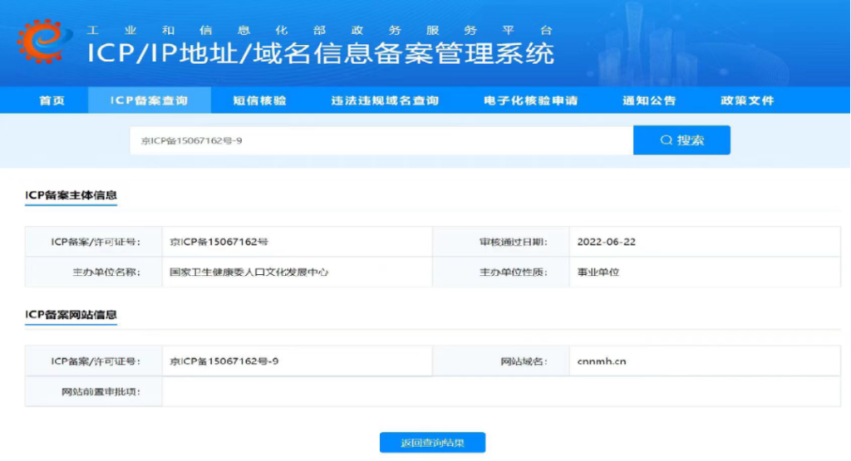The width and height of the screenshot is (851, 461).
Task: Switch to 短信核验 tab
Action: (x=260, y=101)
